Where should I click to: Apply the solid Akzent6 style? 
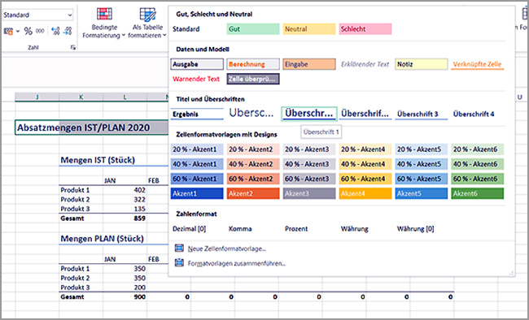click(x=477, y=193)
